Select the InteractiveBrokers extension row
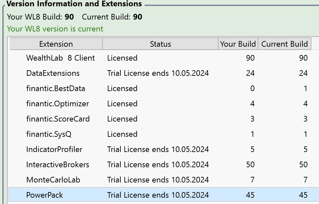Screen dimensions: 319x204 [57, 165]
